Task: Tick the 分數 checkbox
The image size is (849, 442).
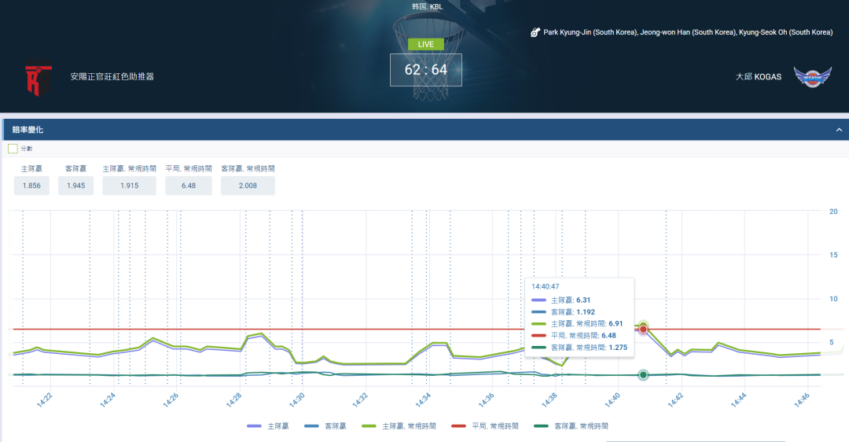Action: coord(13,149)
